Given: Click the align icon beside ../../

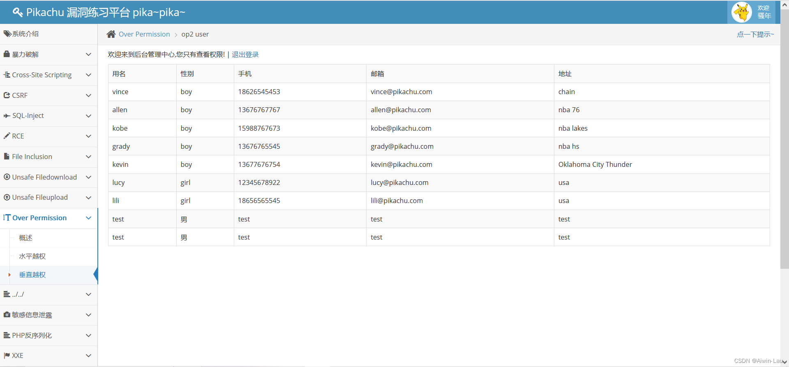Looking at the screenshot, I should [x=7, y=294].
